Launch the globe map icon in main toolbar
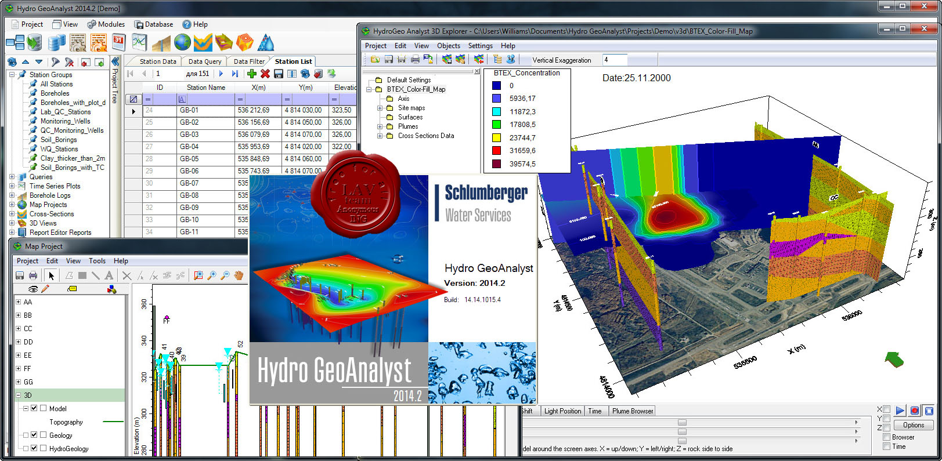 pos(182,42)
